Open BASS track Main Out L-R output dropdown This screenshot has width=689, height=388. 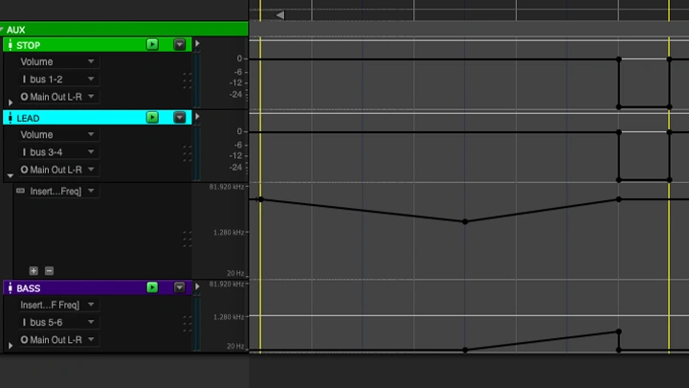pyautogui.click(x=58, y=340)
